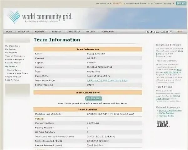
Task: Click the Results Returned row label
Action: [49, 145]
